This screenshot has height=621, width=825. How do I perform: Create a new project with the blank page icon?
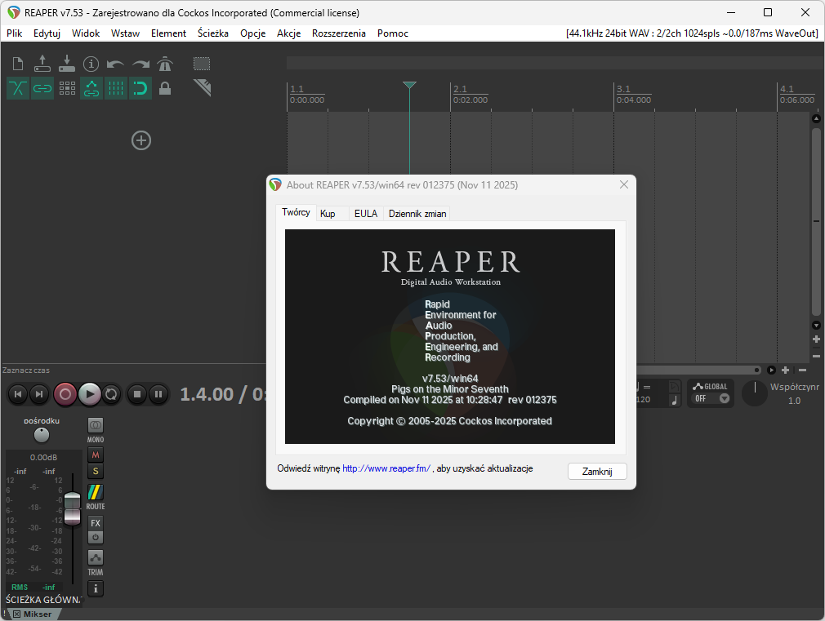coord(18,64)
